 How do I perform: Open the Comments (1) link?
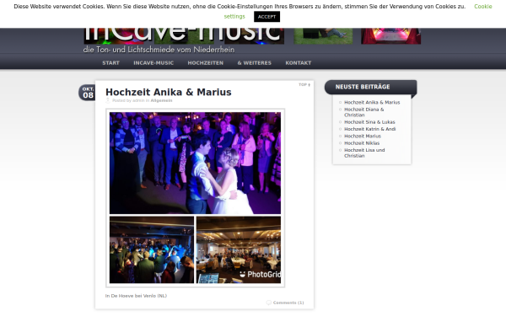point(288,303)
